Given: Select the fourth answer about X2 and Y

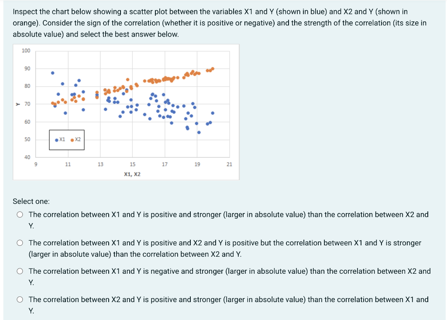Looking at the screenshot, I should [x=20, y=299].
